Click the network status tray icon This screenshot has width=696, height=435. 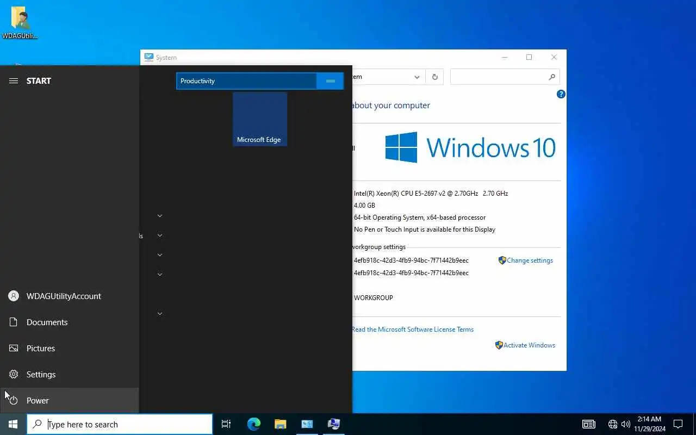[x=613, y=424]
